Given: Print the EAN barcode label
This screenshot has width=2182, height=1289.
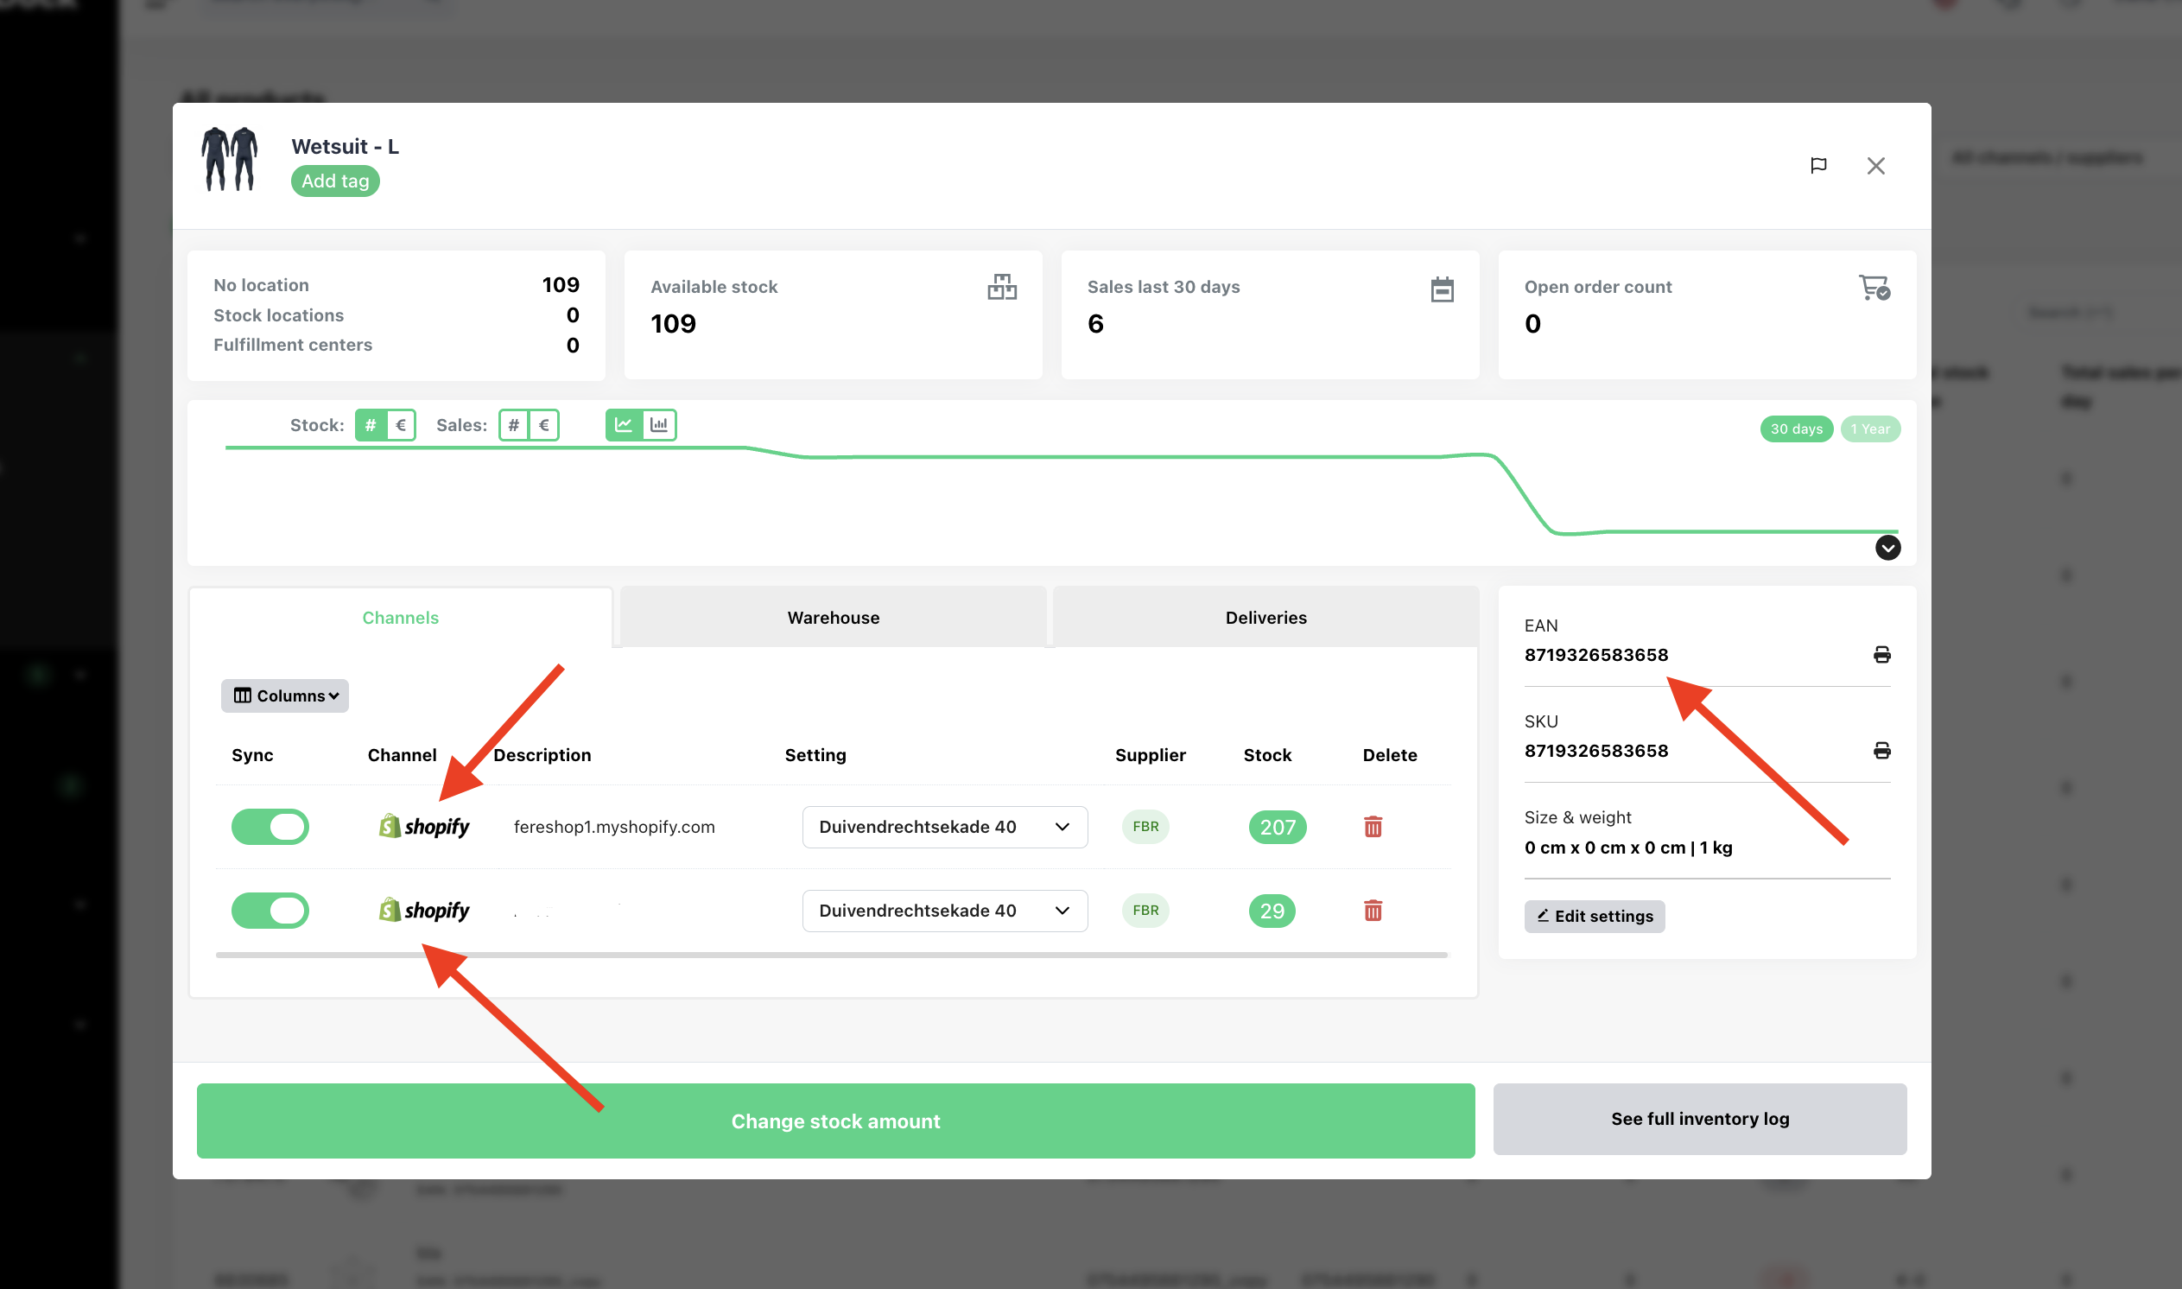Looking at the screenshot, I should coord(1881,655).
